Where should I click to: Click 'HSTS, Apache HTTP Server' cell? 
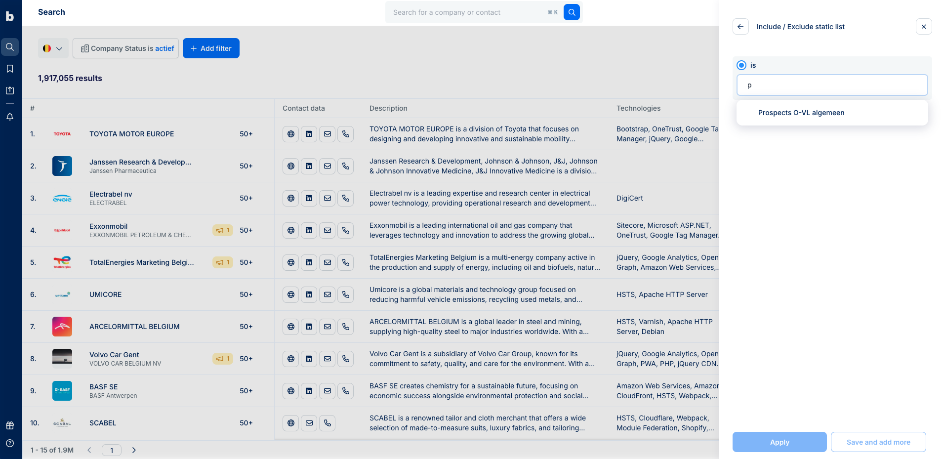[x=662, y=294]
